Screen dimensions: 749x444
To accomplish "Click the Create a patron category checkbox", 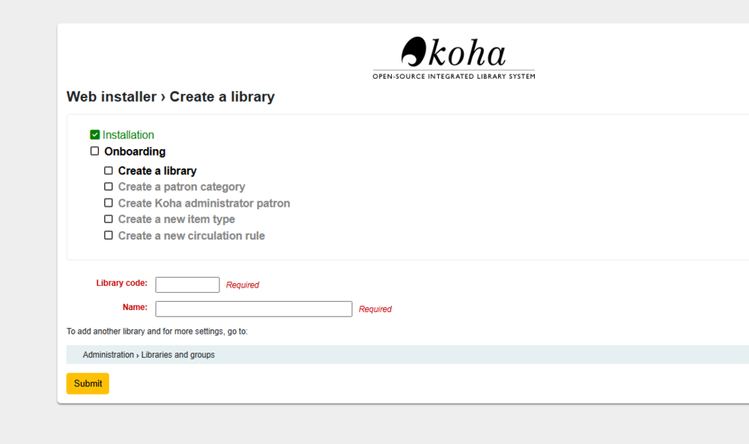I will pos(109,186).
